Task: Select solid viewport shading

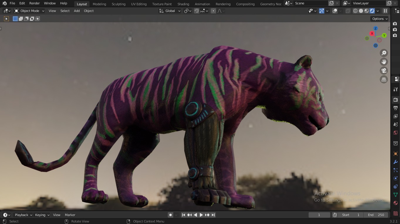Action: pos(361,11)
